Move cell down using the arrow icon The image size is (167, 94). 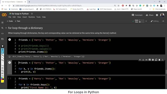(x=143, y=60)
